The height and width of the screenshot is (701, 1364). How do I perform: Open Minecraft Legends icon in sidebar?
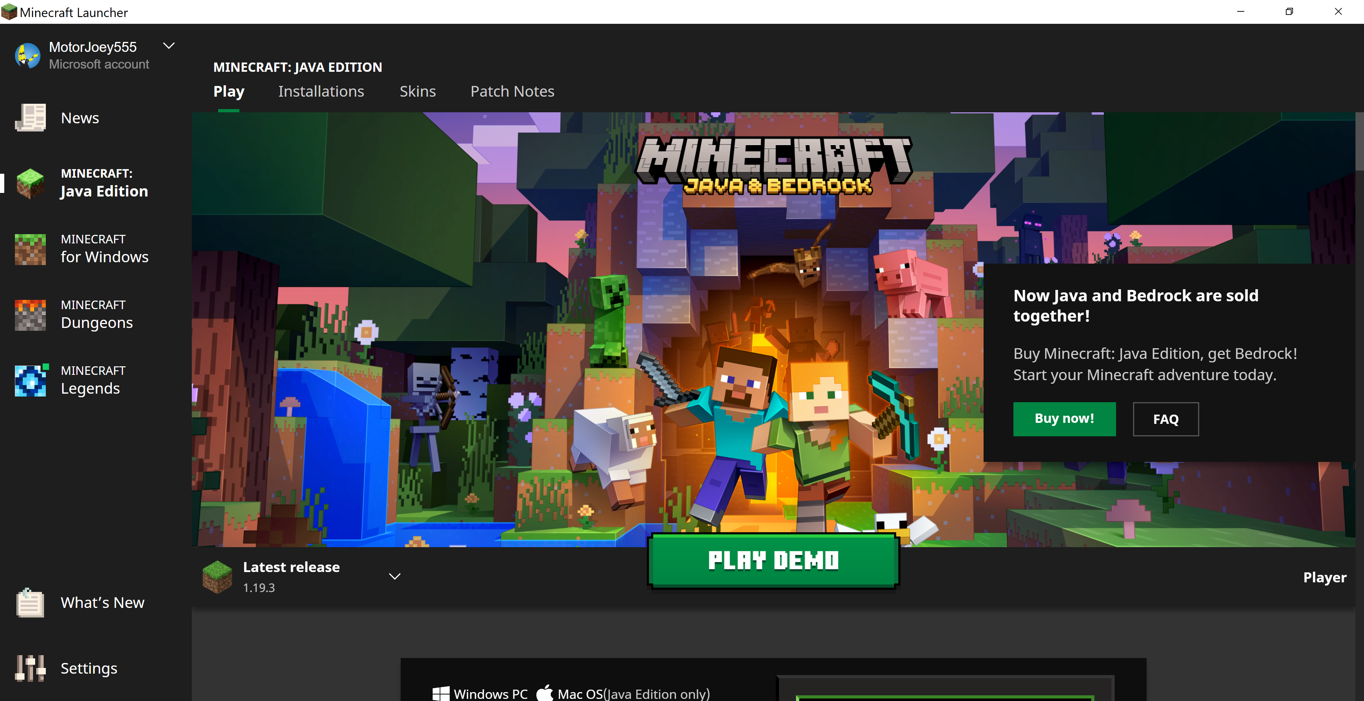(31, 380)
